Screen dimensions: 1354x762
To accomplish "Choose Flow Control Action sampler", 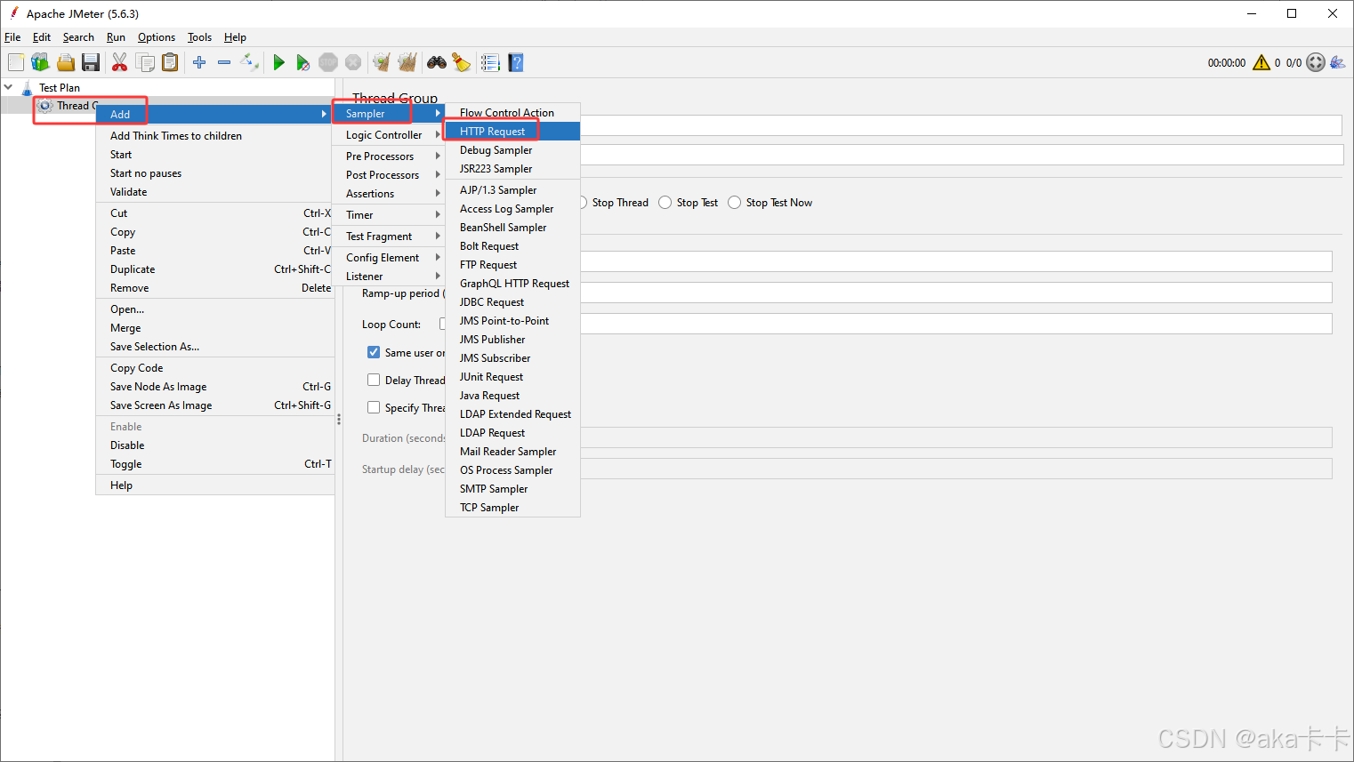I will coord(512,113).
